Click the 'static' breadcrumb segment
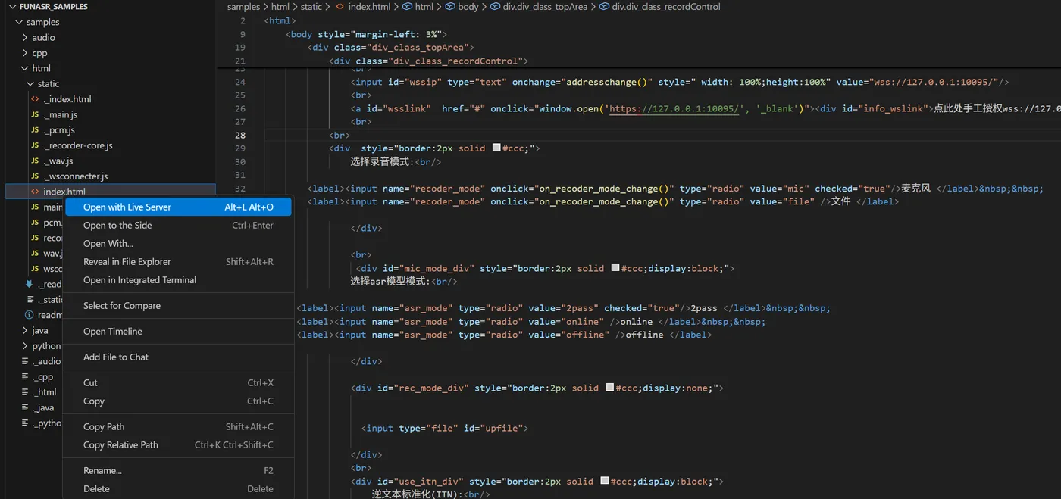1061x499 pixels. click(x=311, y=7)
